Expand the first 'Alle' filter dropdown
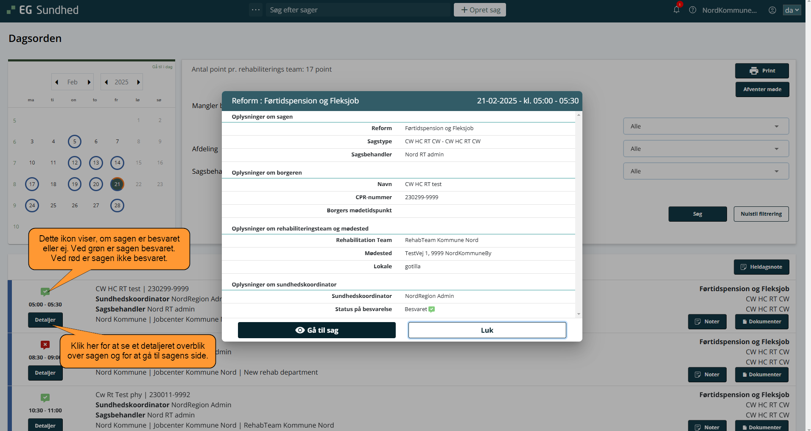811x431 pixels. [x=705, y=126]
